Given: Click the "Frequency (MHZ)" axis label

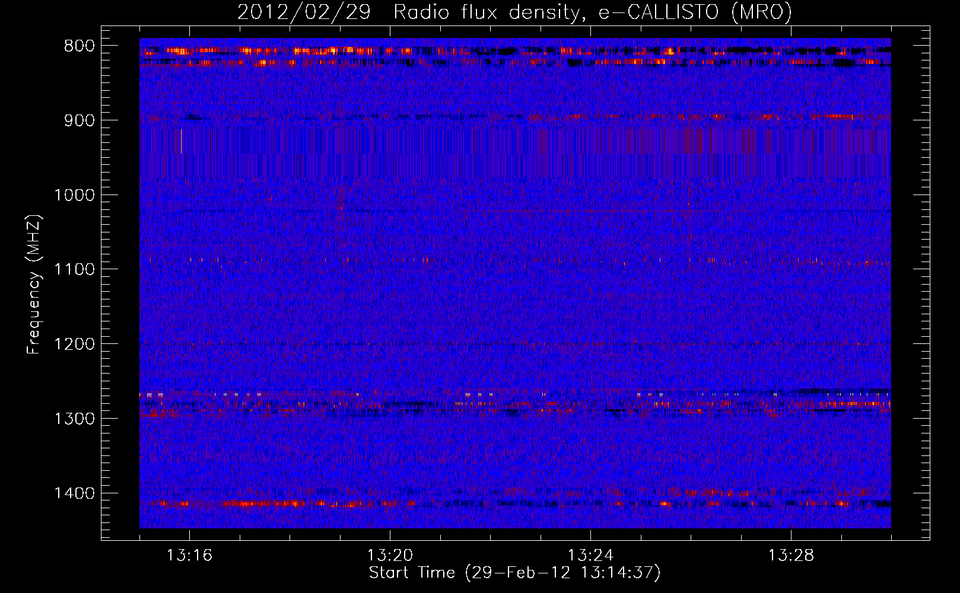Looking at the screenshot, I should tap(34, 285).
